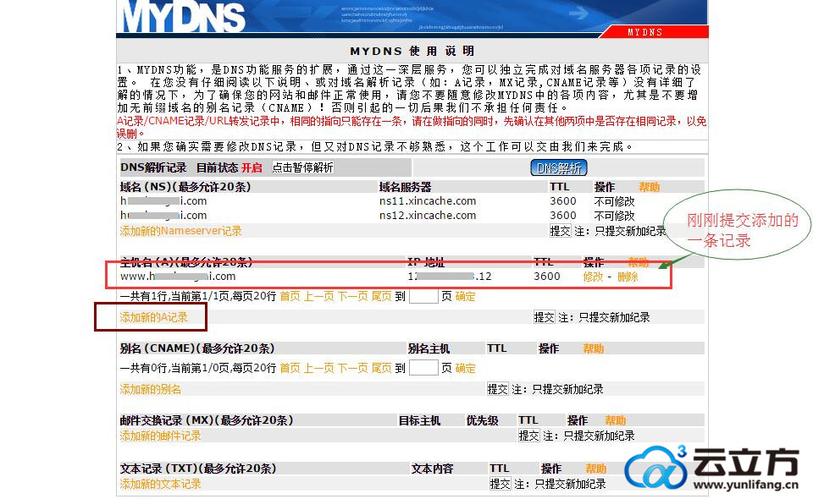Go to 下一页 in A record pagination

coord(353,296)
